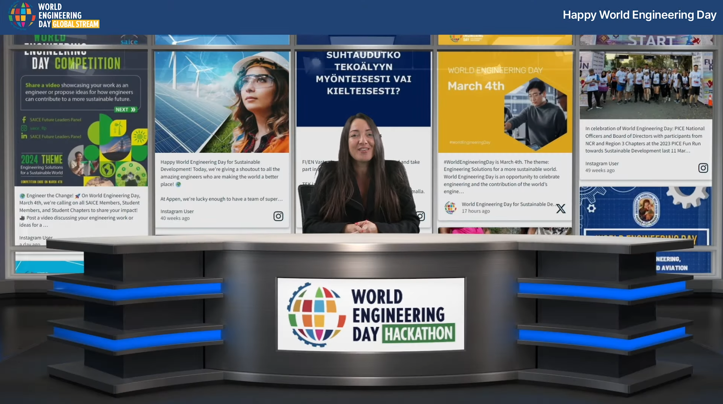Click "Instagram User" under the PICE Fun Run post
723x404 pixels.
point(602,163)
